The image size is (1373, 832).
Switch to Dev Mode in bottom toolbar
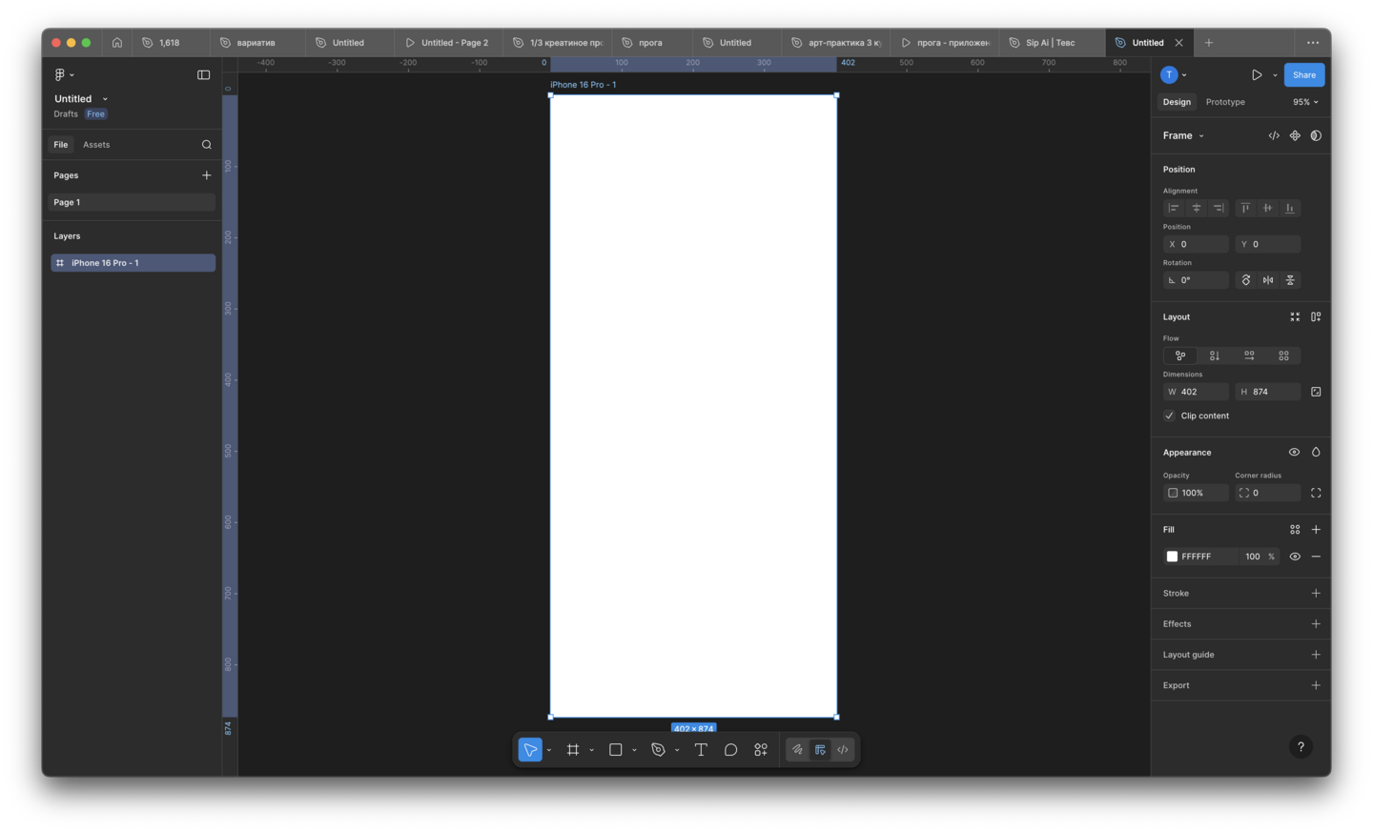843,750
